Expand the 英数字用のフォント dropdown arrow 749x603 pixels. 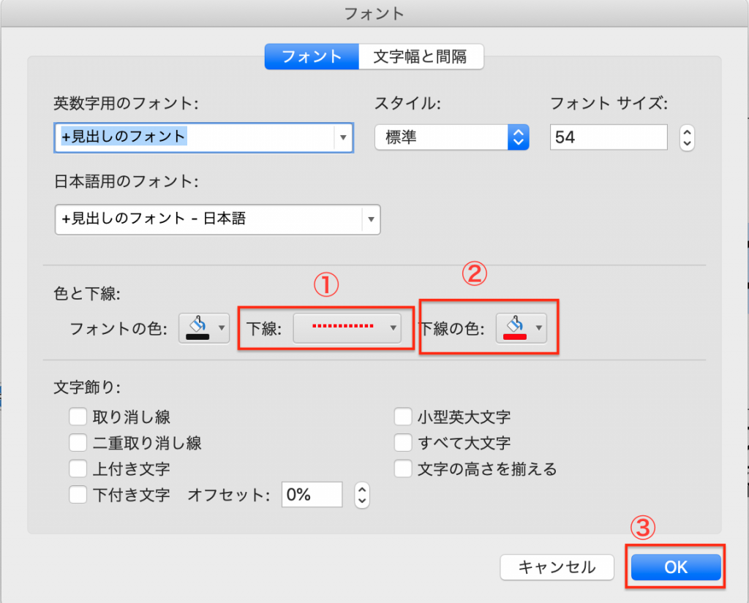click(x=343, y=137)
